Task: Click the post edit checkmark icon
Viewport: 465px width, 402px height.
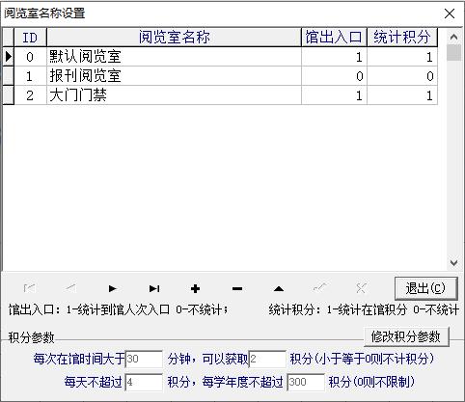Action: coord(320,288)
